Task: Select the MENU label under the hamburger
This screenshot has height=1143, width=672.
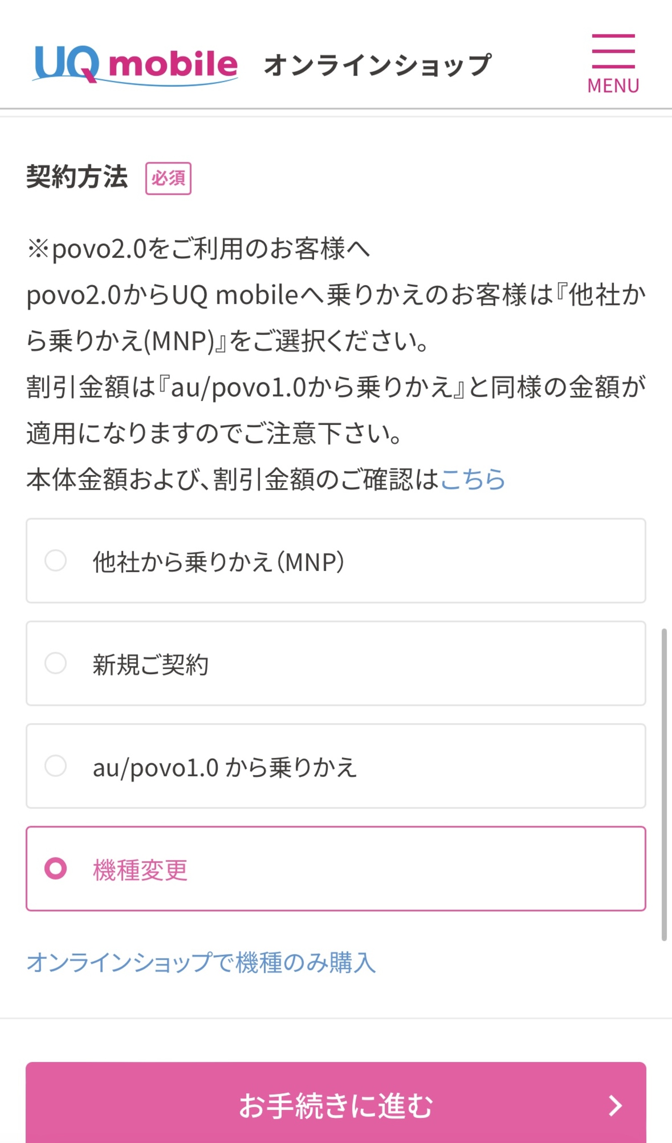Action: click(613, 85)
